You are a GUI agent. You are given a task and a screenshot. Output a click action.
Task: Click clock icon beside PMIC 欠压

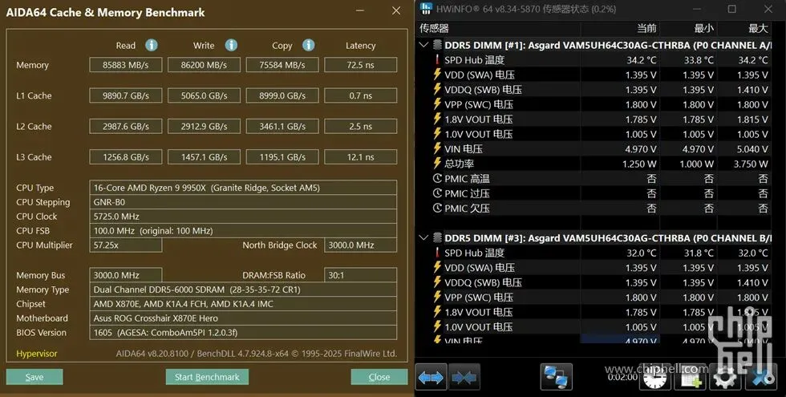437,208
